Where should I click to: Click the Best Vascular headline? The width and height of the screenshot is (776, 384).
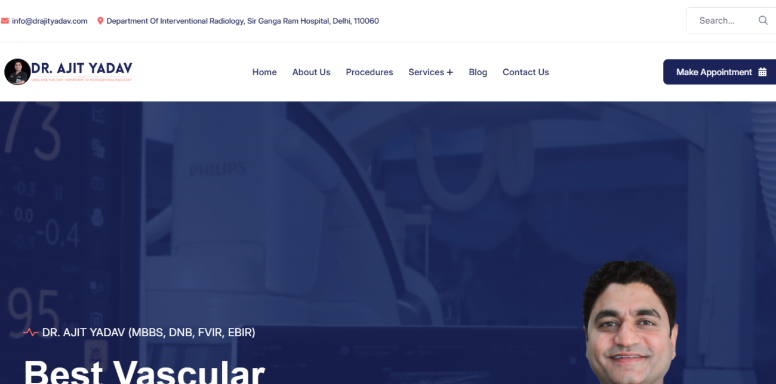(x=144, y=371)
